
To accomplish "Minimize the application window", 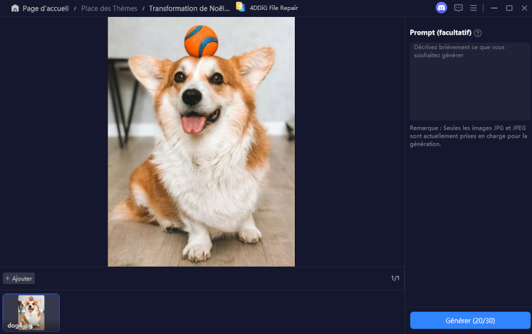I will point(494,8).
